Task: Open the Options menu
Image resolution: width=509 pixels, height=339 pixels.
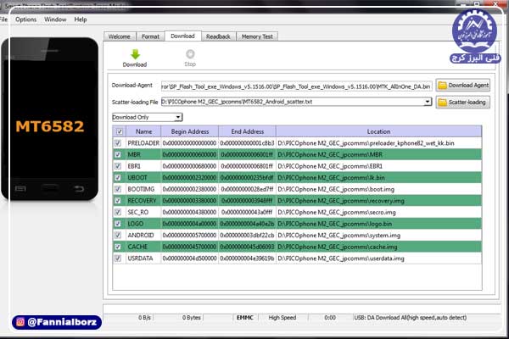Action: click(26, 19)
